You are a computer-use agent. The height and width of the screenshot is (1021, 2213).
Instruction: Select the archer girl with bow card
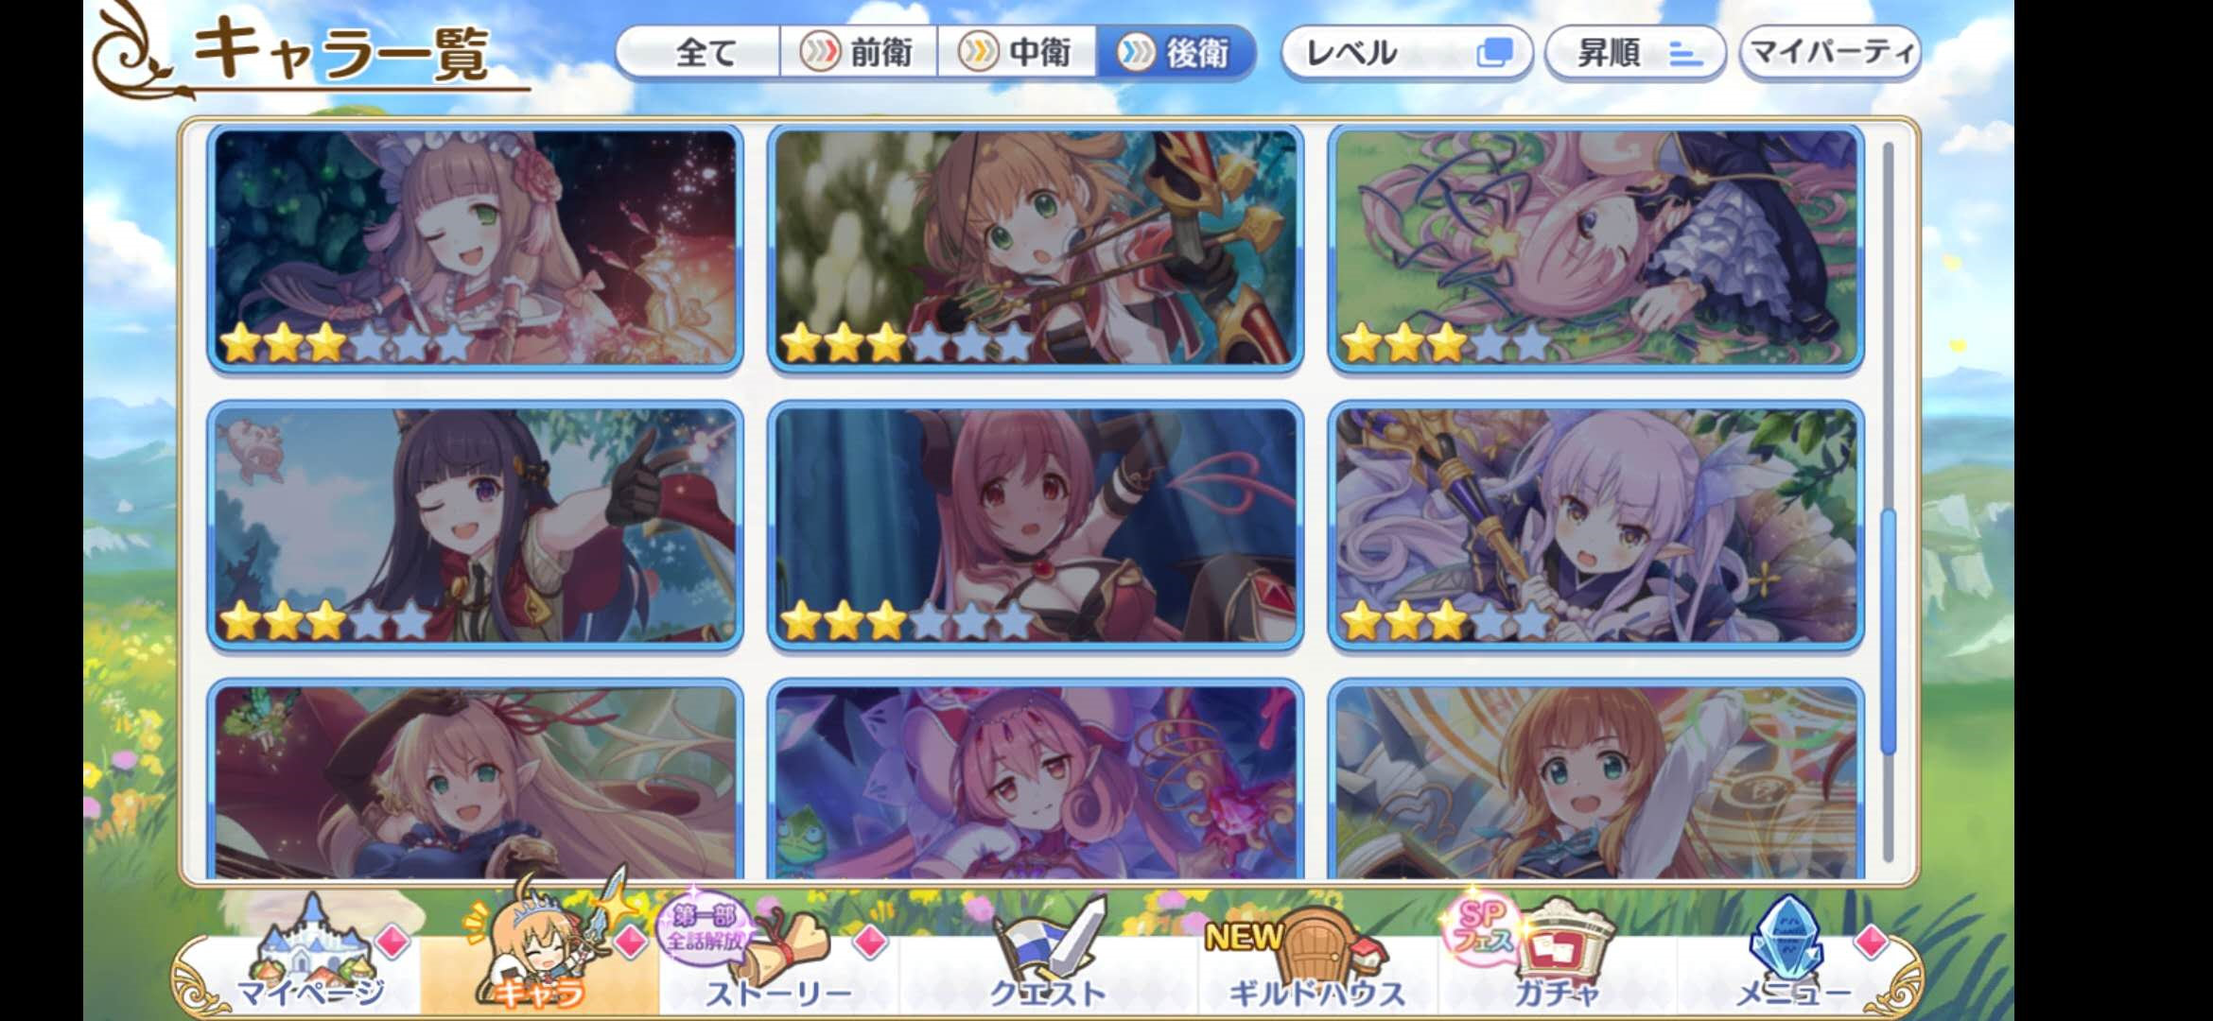point(1036,249)
